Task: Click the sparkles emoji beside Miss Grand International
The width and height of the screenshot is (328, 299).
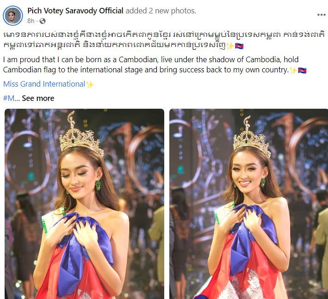Action: click(90, 84)
